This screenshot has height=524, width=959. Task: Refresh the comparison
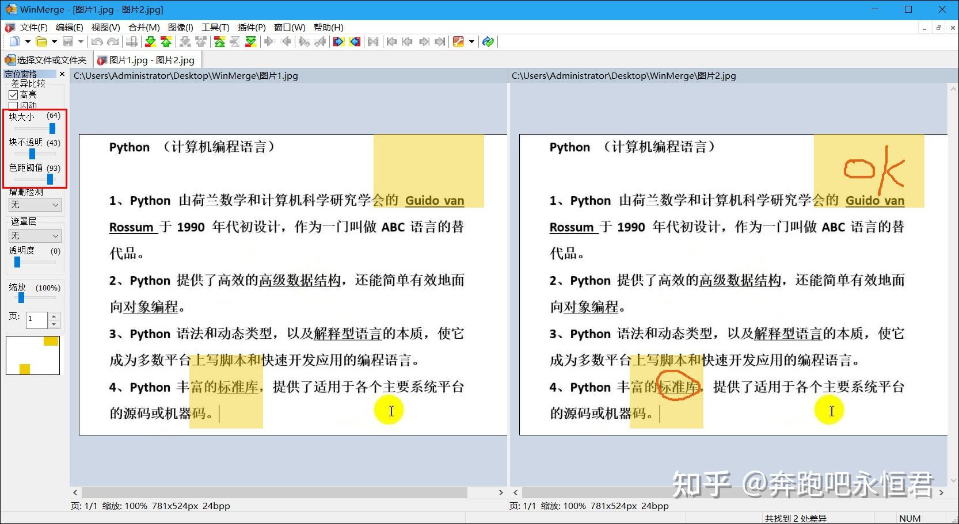click(488, 41)
